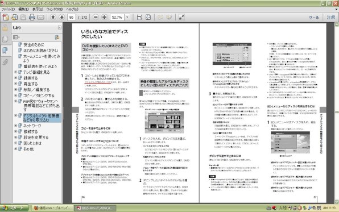Expand the PSP bookmark entry
The width and height of the screenshot is (339, 212).
[x=16, y=101]
